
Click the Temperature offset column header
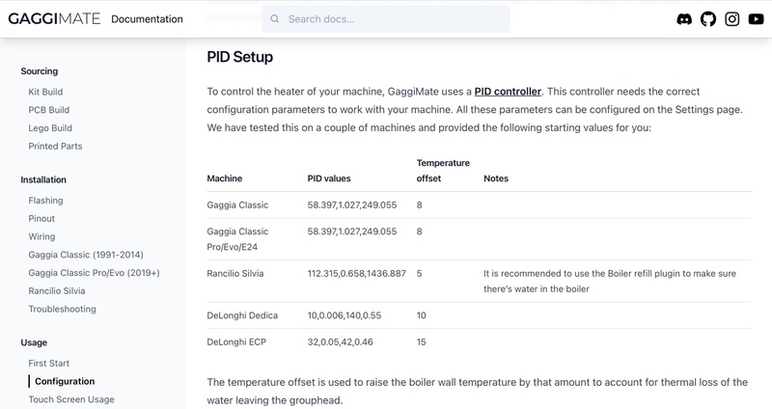click(x=443, y=171)
